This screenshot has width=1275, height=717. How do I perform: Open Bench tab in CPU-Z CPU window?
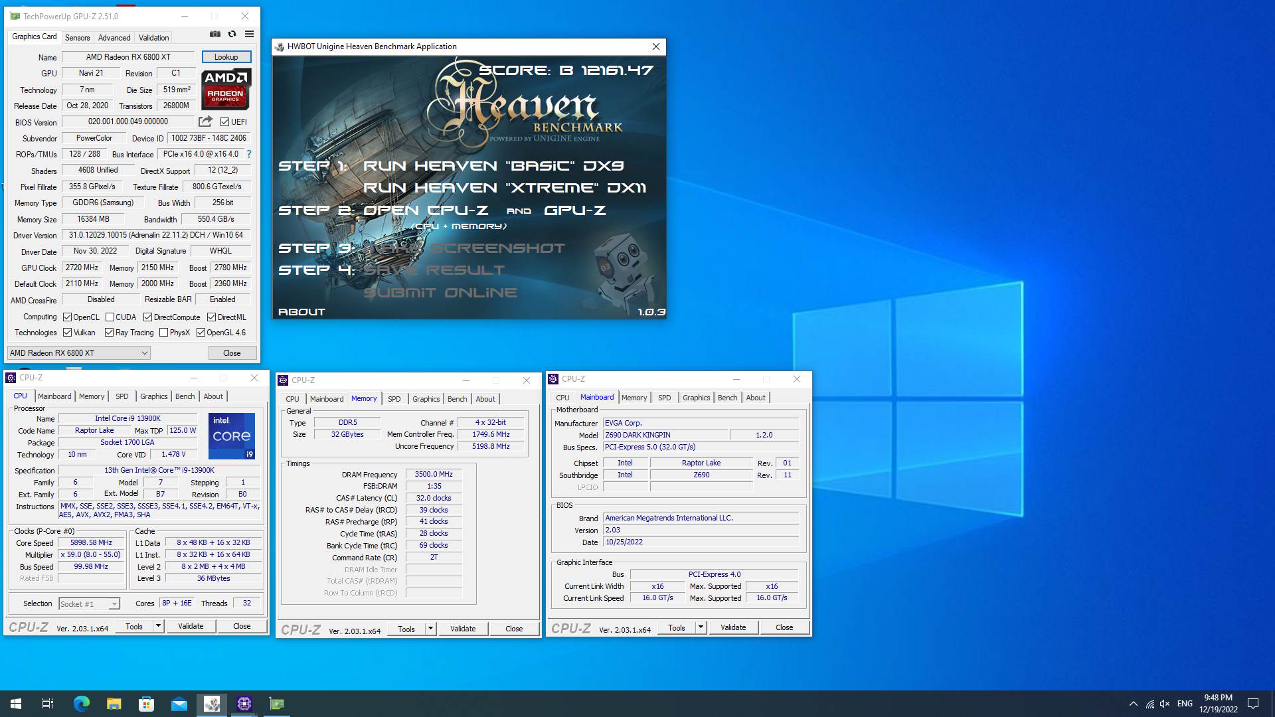(185, 396)
